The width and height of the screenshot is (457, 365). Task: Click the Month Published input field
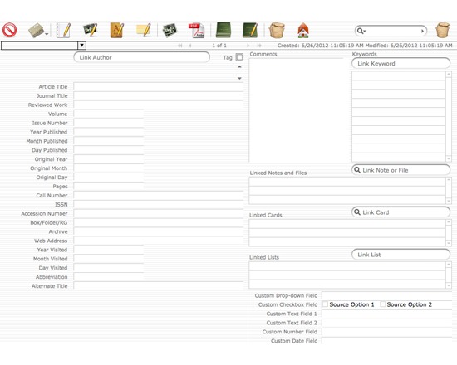pyautogui.click(x=108, y=141)
